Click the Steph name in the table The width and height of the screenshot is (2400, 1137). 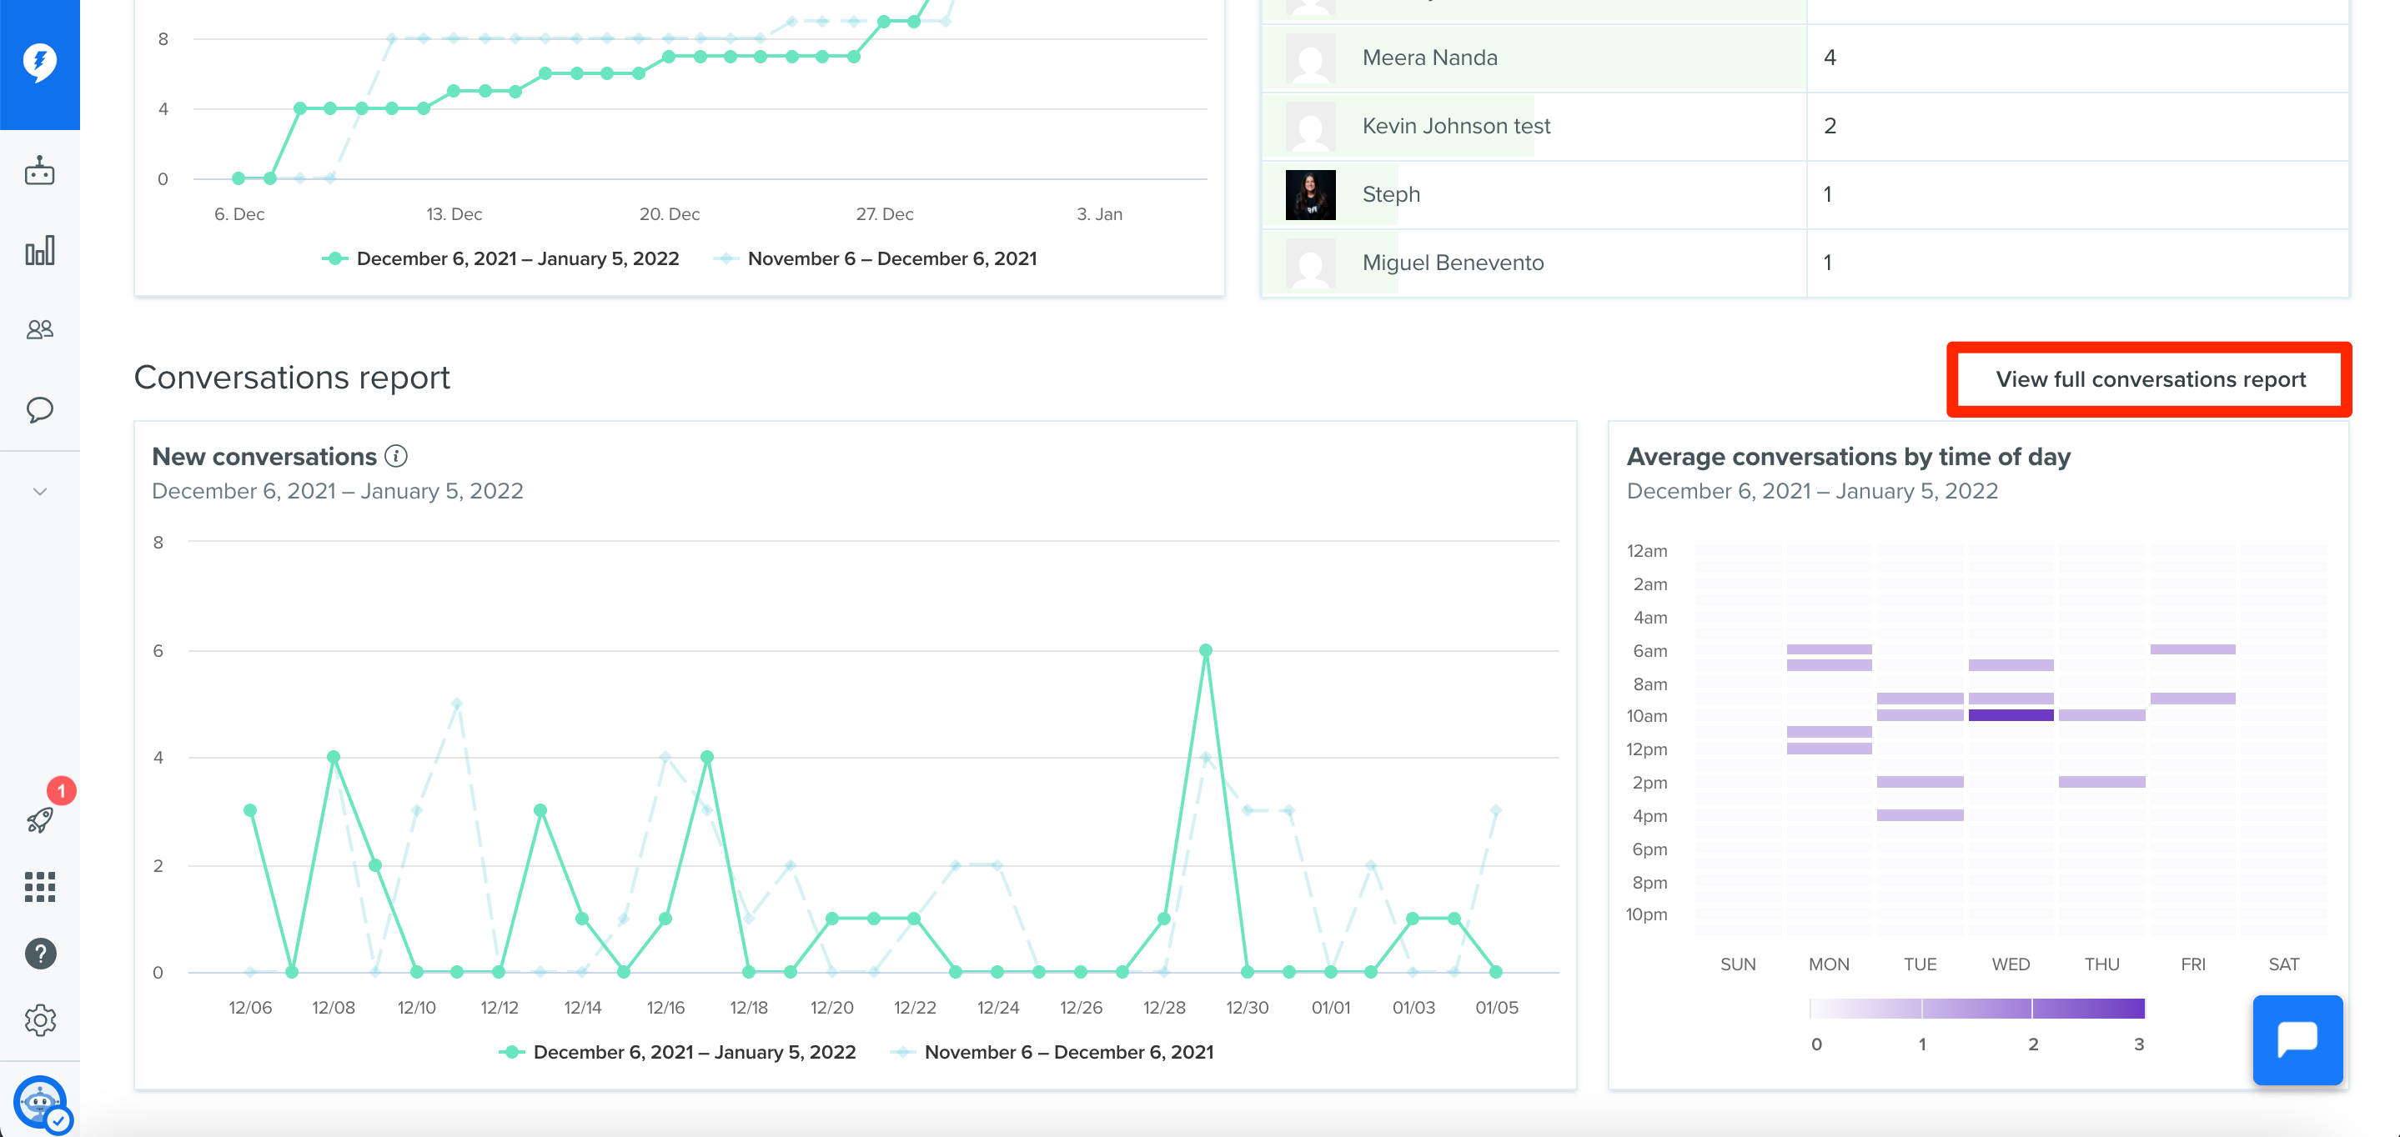[x=1391, y=194]
